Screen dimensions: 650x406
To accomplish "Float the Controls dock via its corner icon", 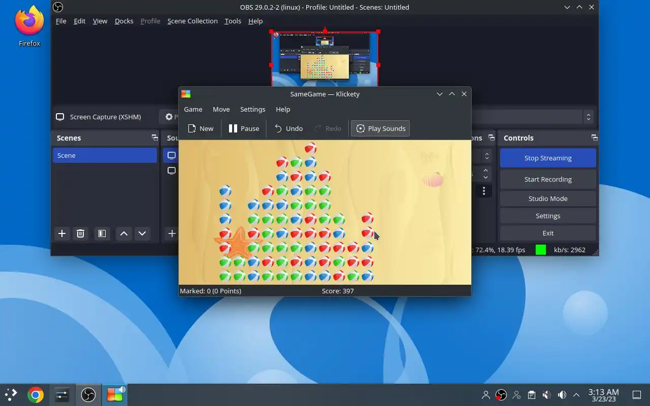I will coord(594,138).
